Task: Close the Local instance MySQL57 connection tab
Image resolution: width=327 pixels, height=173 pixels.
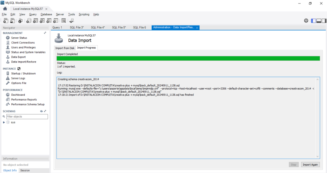Action: click(x=46, y=9)
